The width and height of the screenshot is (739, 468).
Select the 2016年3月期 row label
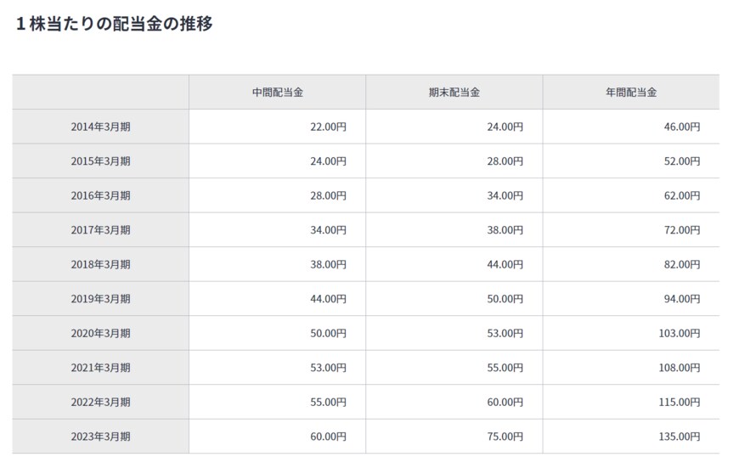pos(100,195)
